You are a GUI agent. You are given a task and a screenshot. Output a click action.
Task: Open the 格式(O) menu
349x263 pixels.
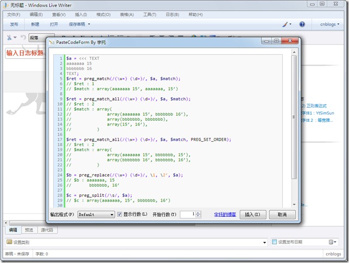[103, 14]
